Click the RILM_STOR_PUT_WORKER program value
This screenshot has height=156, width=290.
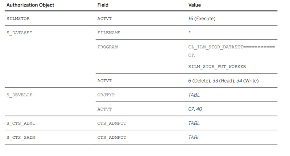click(217, 66)
